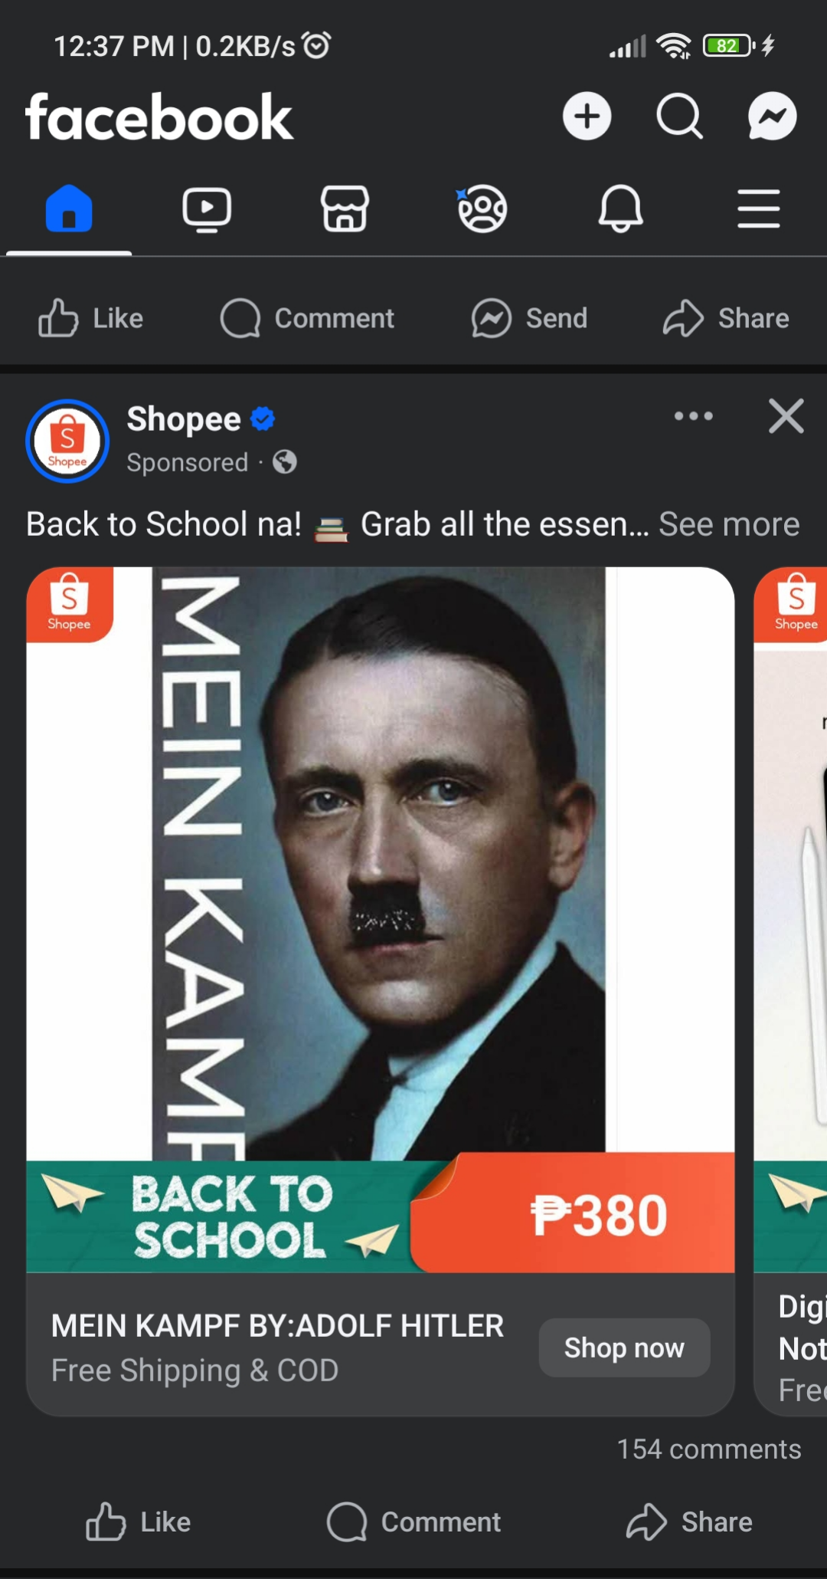Send the previous post via Messenger

tap(529, 318)
